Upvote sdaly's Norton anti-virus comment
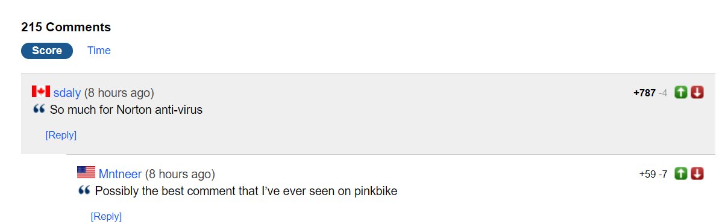This screenshot has height=224, width=728. pos(681,92)
